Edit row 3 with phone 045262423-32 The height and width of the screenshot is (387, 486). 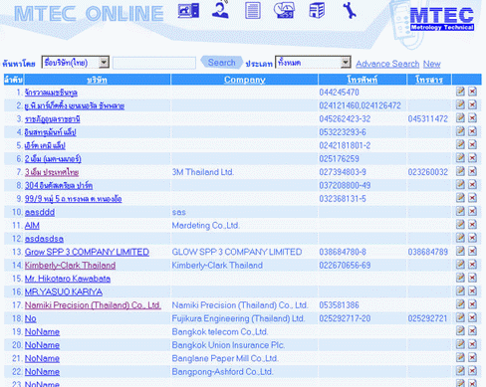460,118
